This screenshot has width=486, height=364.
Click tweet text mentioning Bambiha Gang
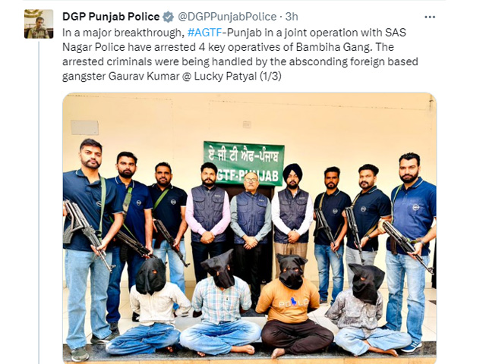pyautogui.click(x=228, y=47)
